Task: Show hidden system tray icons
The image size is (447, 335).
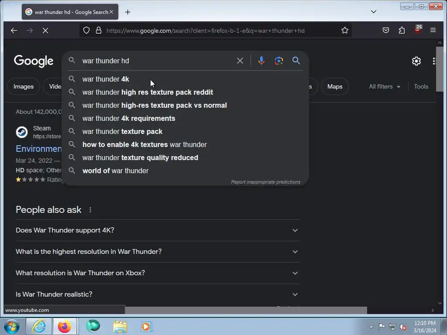Action: pos(371,327)
